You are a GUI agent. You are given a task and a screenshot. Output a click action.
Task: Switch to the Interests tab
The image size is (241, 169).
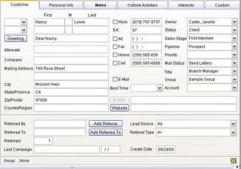[x=186, y=5]
